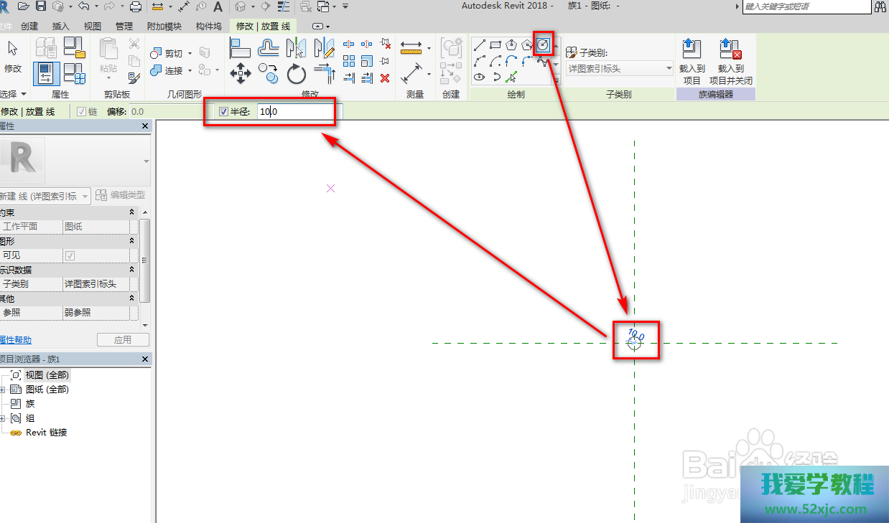Open the 属性帮助 help link
The width and height of the screenshot is (889, 523).
(14, 340)
